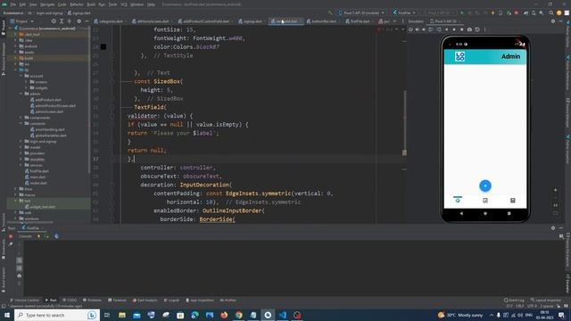Image resolution: width=571 pixels, height=321 pixels.
Task: Expand the components folder in project tree
Action: [x=21, y=118]
